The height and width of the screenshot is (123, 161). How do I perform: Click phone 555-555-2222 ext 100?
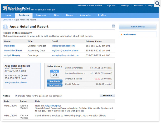tap(98, 55)
